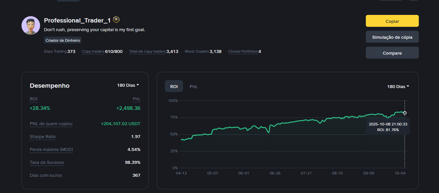Viewport: 439px width, 193px height.
Task: Click the Mock Copiers label
Action: pos(197,51)
